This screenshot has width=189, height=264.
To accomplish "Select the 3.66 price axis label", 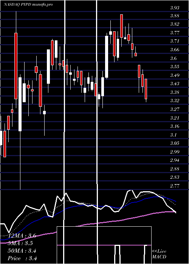I will point(175,50).
